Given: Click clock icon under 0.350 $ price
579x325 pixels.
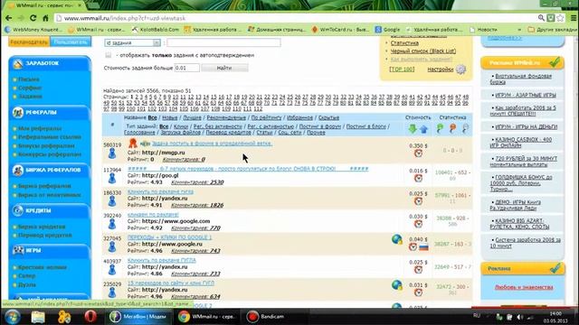Looking at the screenshot, I should click(x=418, y=153).
